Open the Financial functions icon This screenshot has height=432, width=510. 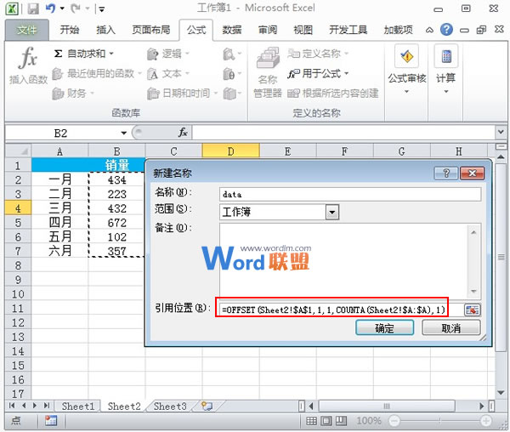click(58, 94)
